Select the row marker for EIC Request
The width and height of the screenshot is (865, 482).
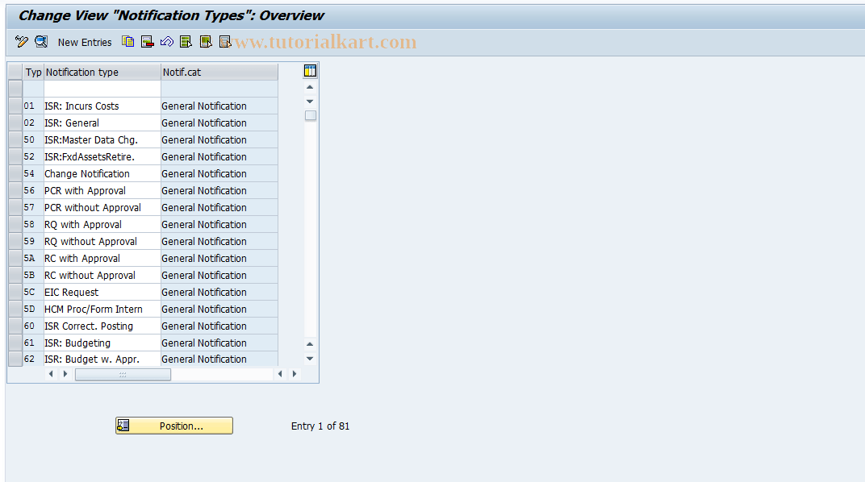15,292
